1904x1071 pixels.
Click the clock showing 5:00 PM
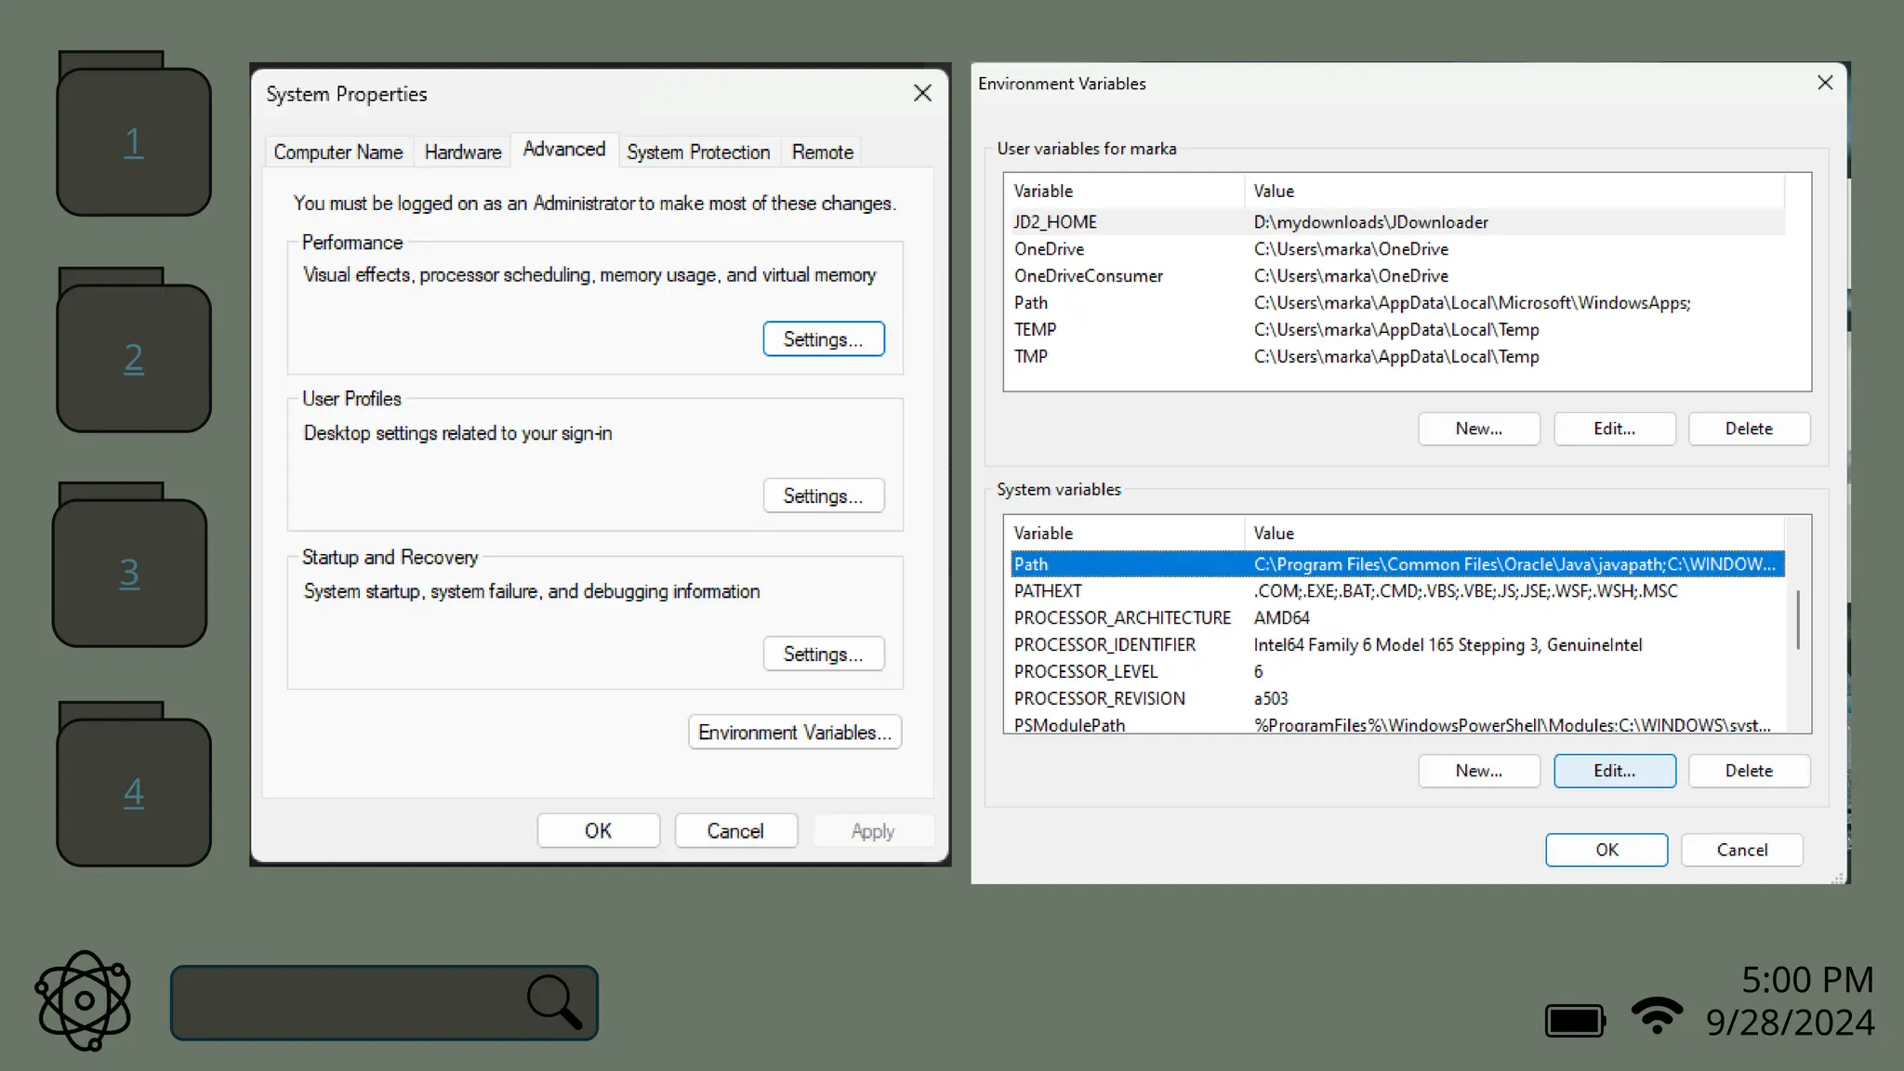(x=1806, y=980)
